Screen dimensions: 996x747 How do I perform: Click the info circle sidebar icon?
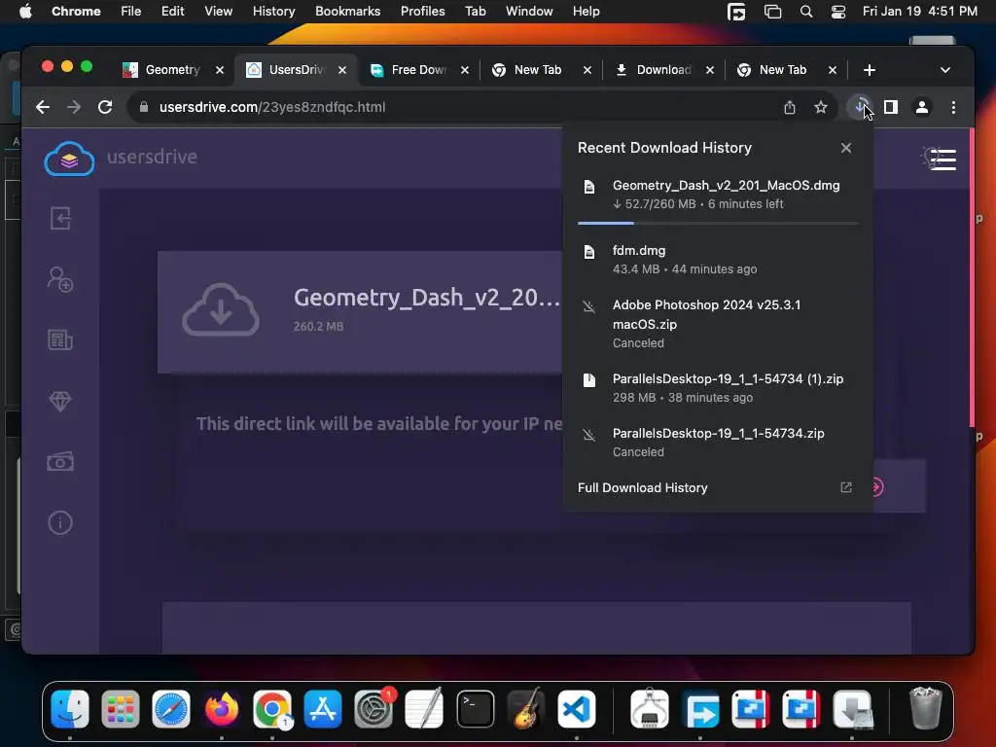tap(60, 522)
